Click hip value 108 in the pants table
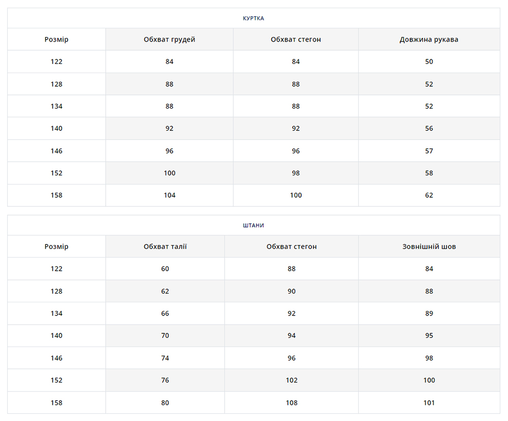Screen dimensions: 508x421 coord(292,403)
